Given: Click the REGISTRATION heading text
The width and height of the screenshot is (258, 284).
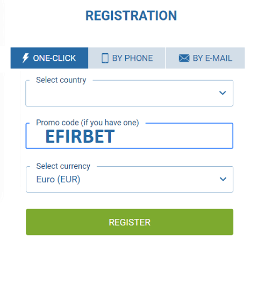Looking at the screenshot, I should pyautogui.click(x=131, y=16).
